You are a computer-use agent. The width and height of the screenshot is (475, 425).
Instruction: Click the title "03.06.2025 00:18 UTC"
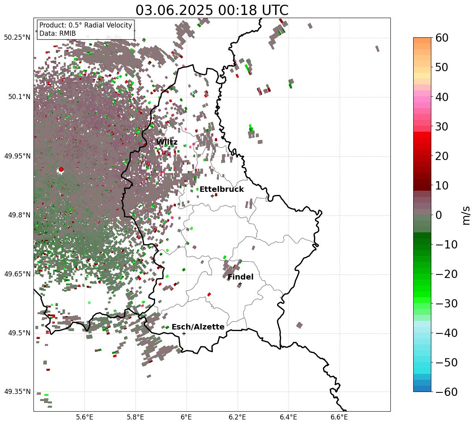[212, 10]
